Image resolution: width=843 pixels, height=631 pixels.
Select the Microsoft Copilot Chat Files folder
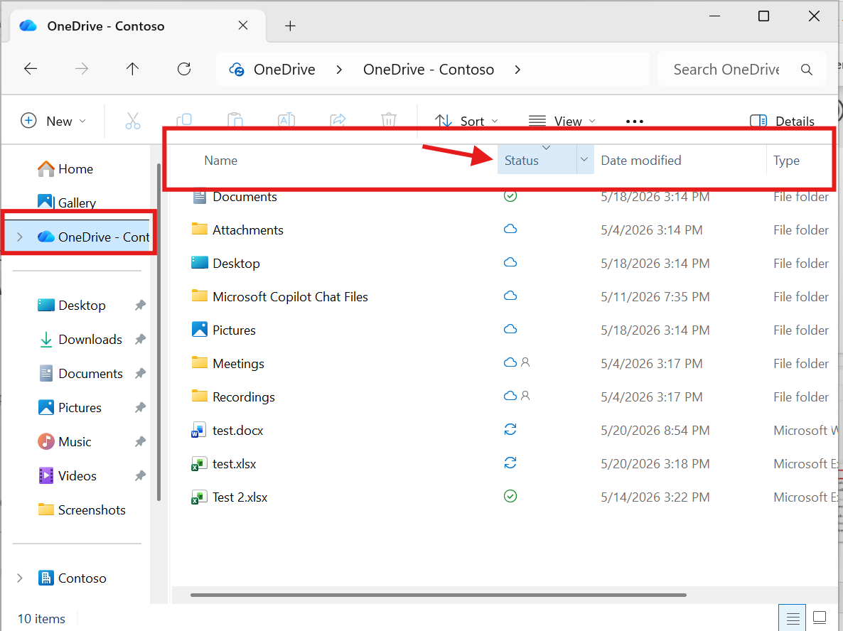pyautogui.click(x=290, y=297)
